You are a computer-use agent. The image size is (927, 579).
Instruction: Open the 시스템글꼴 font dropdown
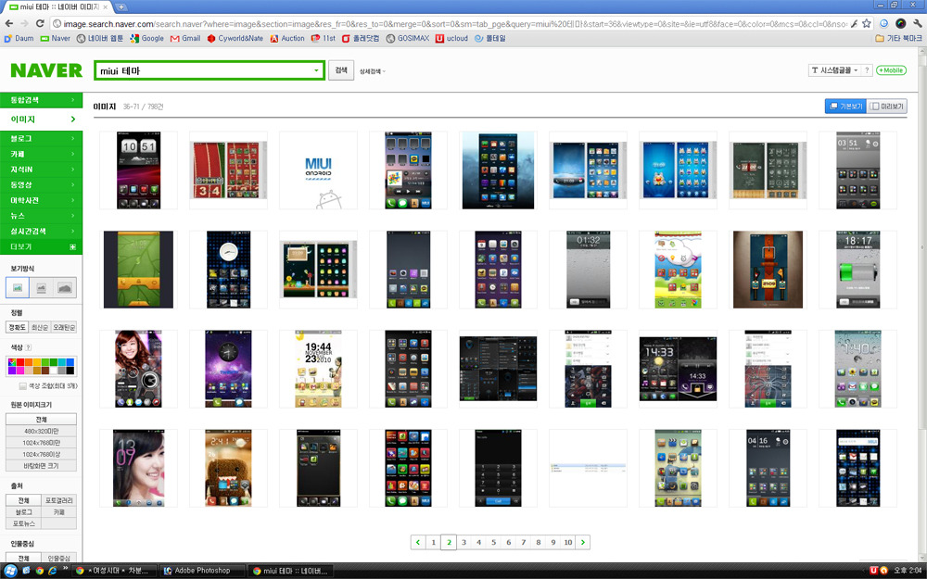click(x=835, y=70)
